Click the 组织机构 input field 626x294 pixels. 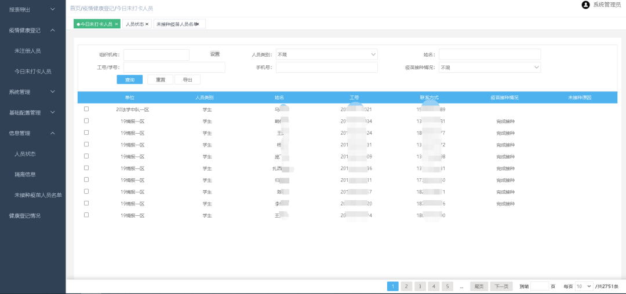(156, 54)
